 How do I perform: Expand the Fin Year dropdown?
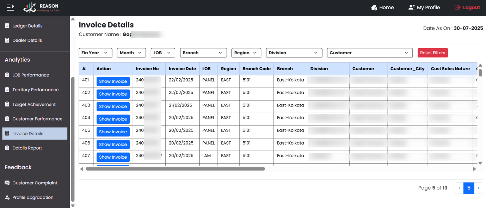[x=95, y=53]
